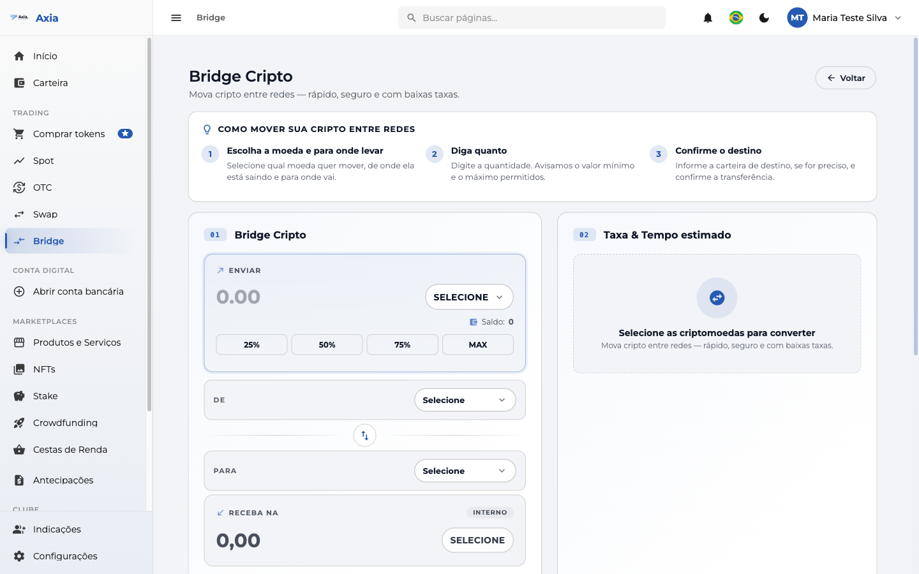Change language via Brazil flag icon
This screenshot has height=574, width=919.
coord(736,18)
